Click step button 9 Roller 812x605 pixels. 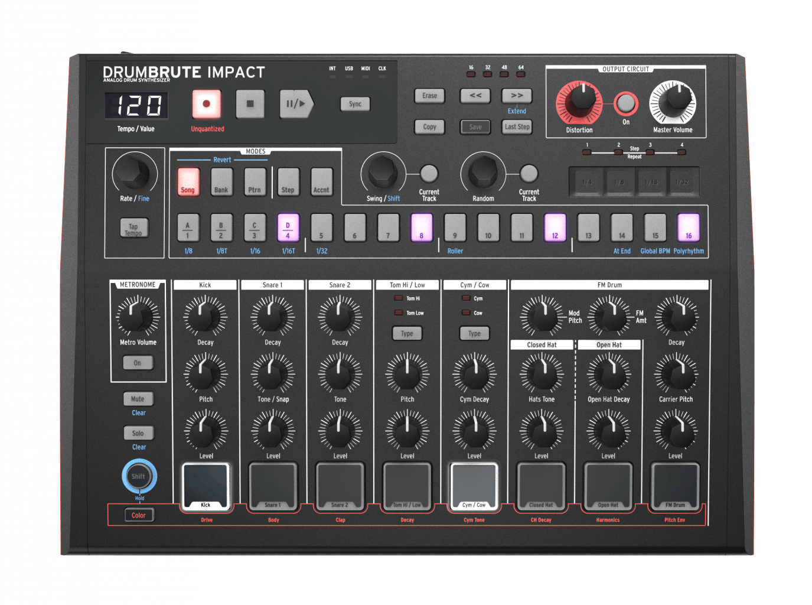455,228
